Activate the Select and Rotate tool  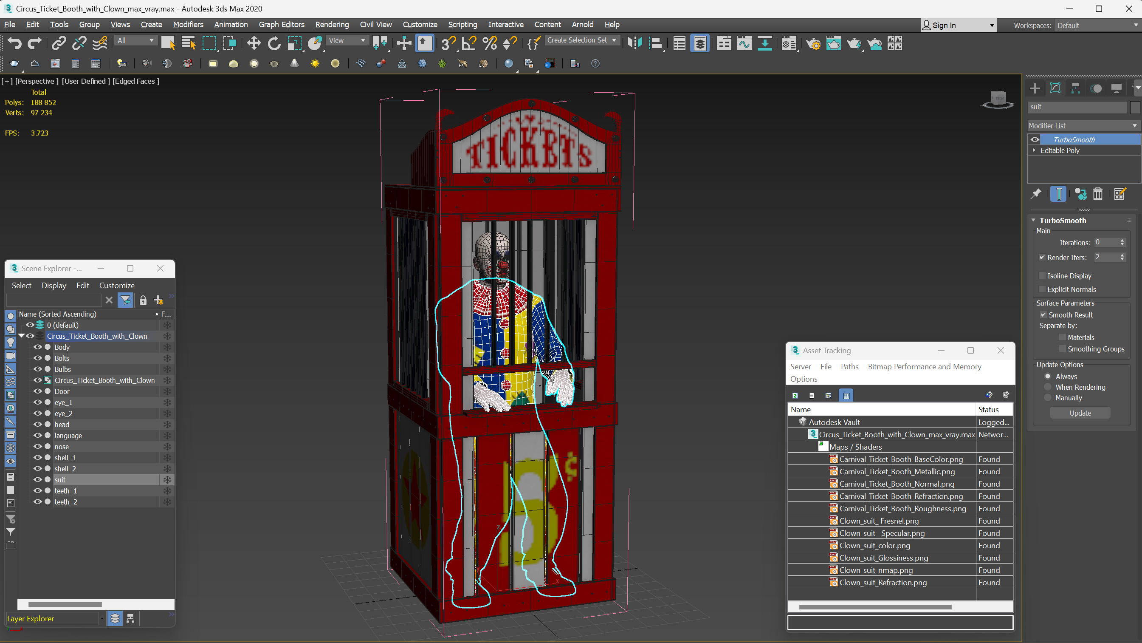pyautogui.click(x=274, y=43)
